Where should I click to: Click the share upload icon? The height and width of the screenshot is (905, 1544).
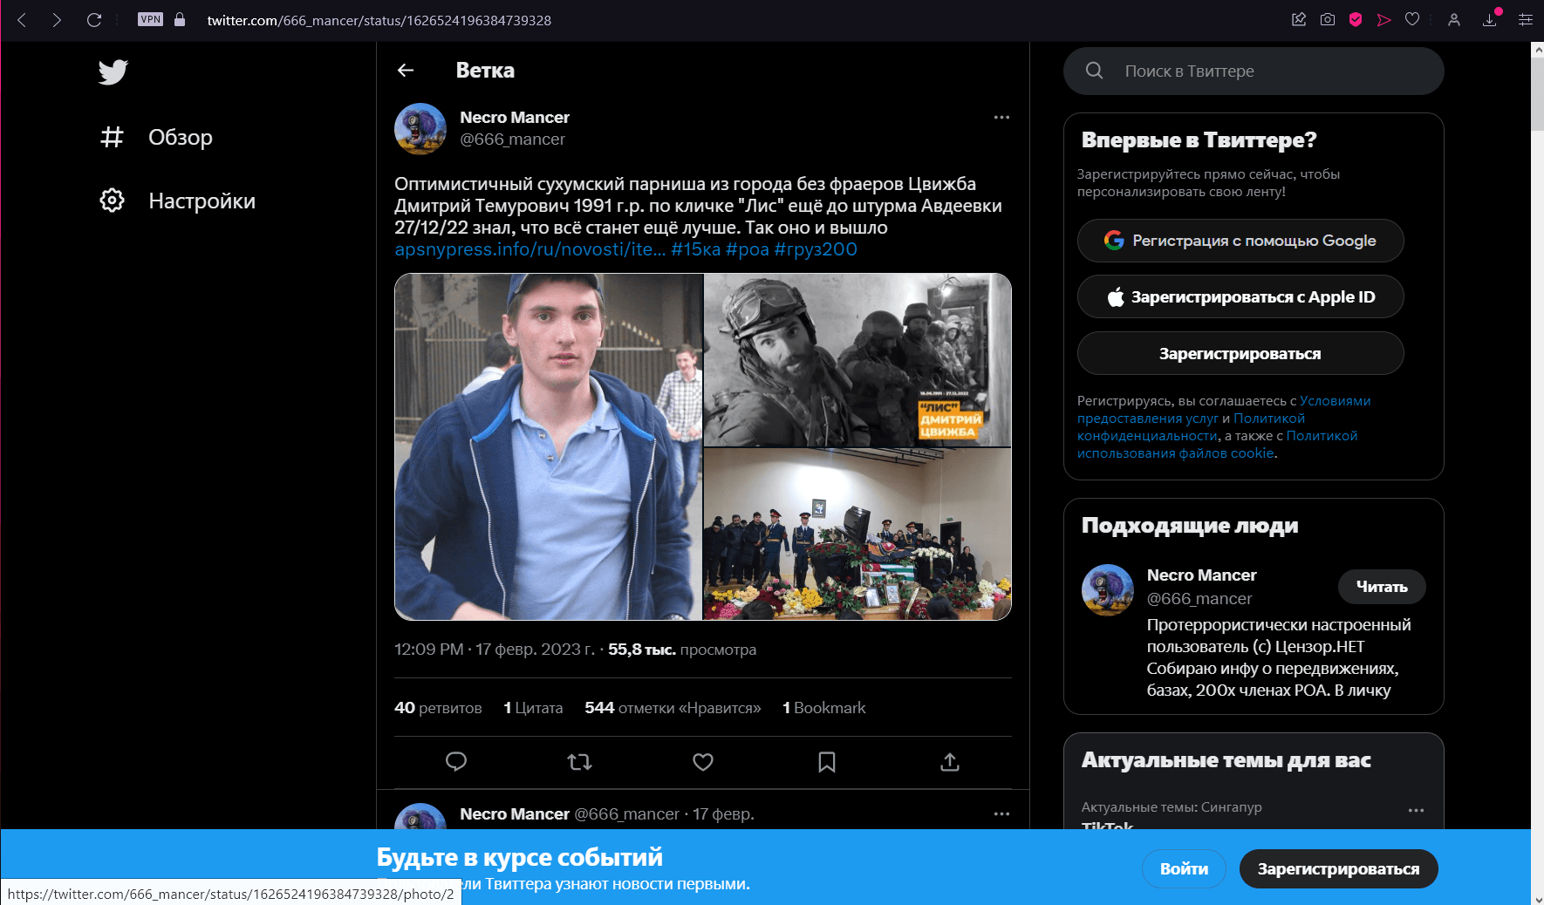[950, 762]
